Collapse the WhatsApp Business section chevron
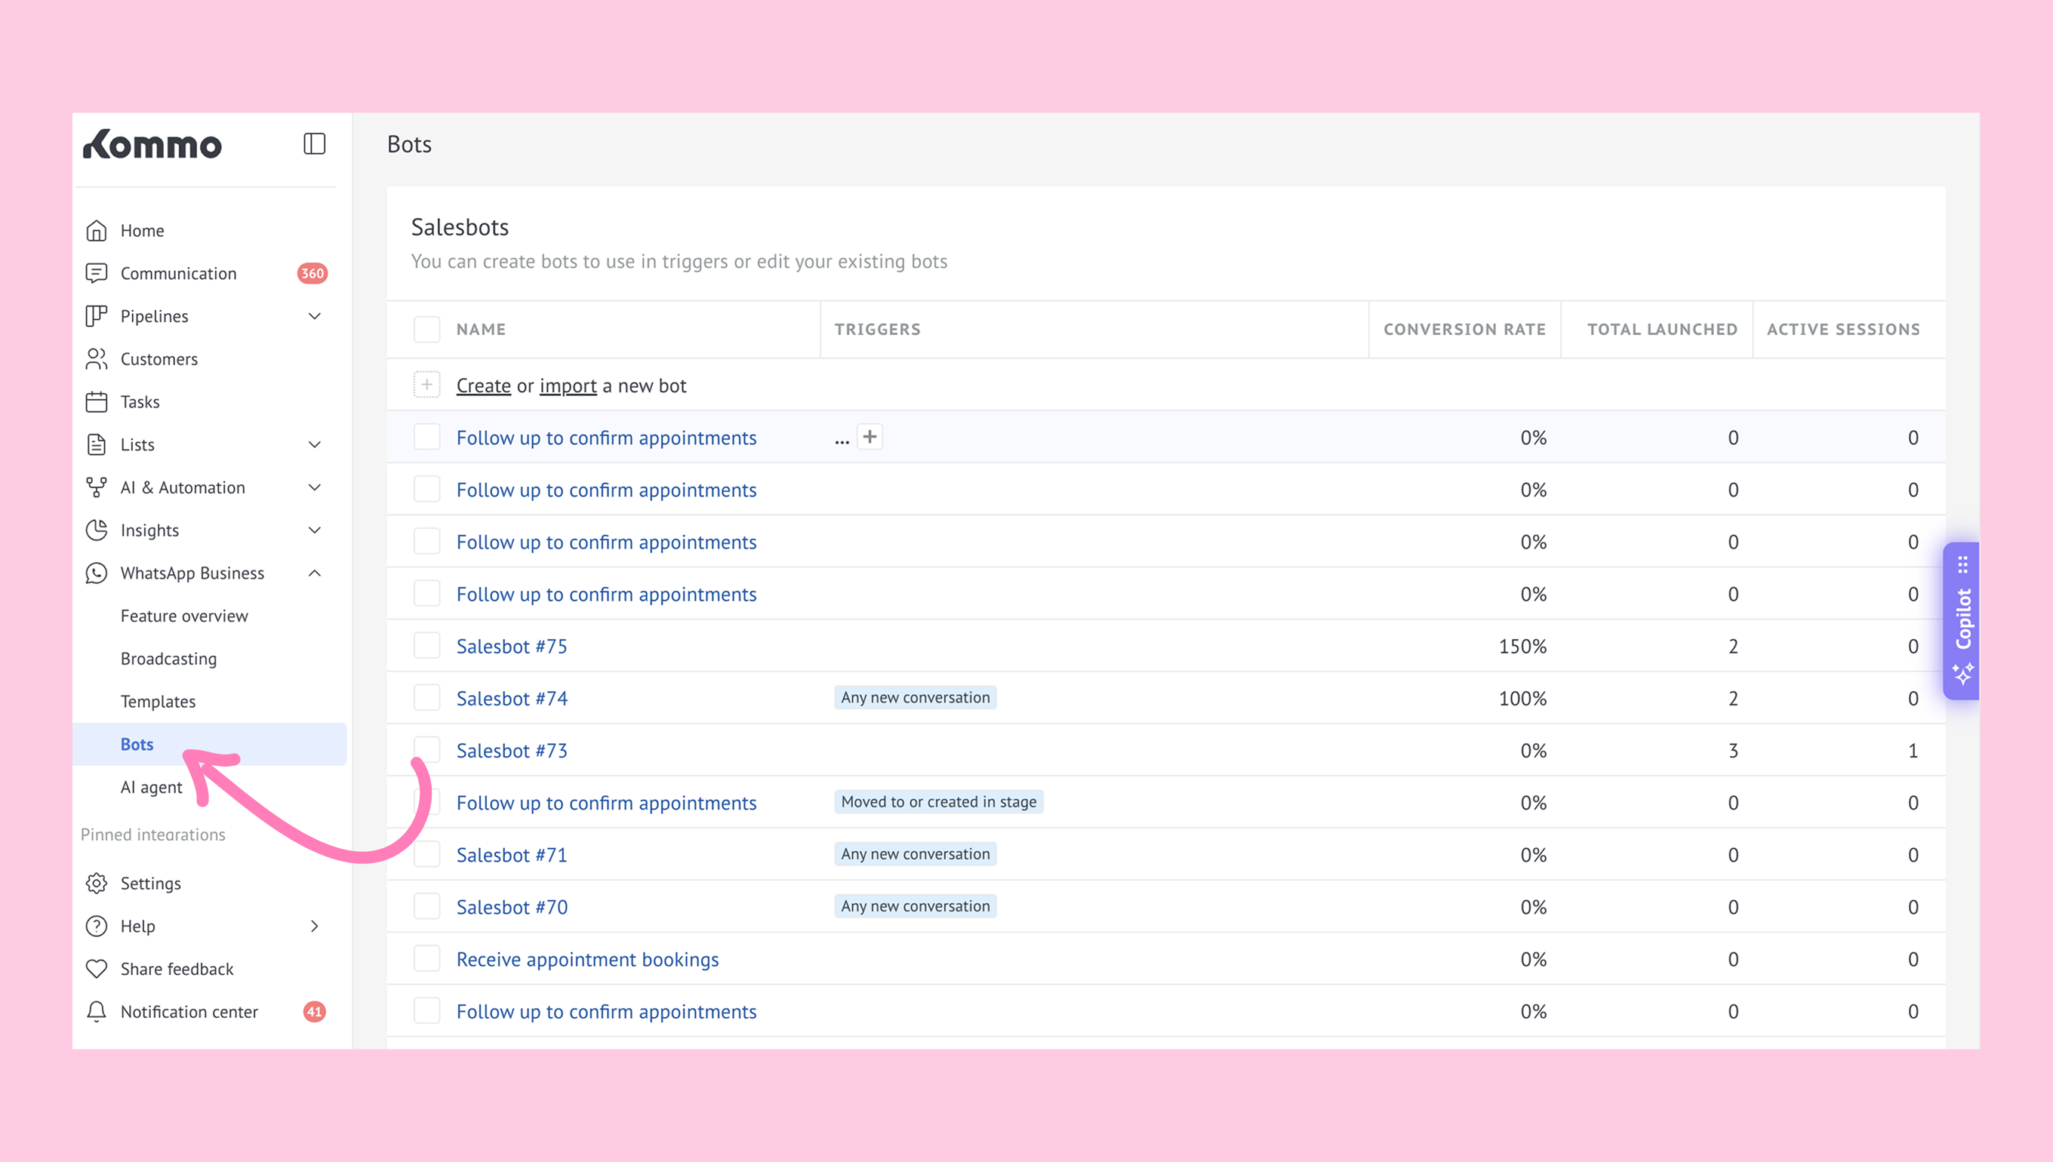Image resolution: width=2053 pixels, height=1162 pixels. click(x=315, y=573)
